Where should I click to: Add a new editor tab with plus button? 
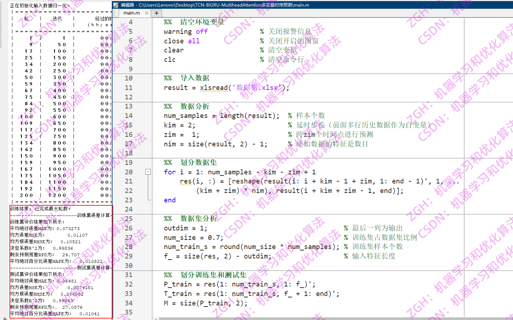pyautogui.click(x=157, y=13)
